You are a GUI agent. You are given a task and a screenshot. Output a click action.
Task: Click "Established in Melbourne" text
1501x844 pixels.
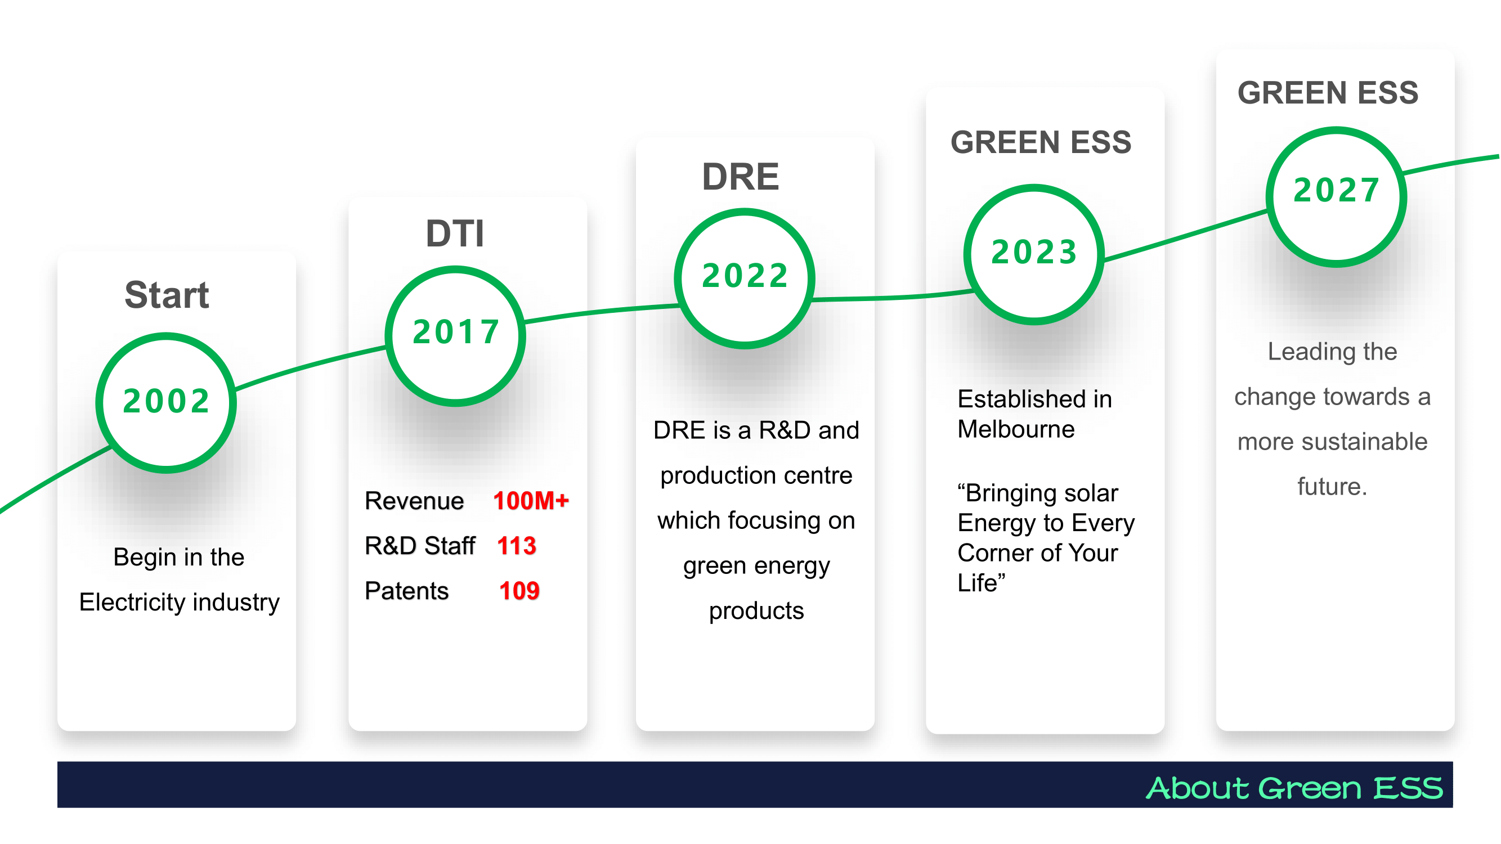point(1035,414)
